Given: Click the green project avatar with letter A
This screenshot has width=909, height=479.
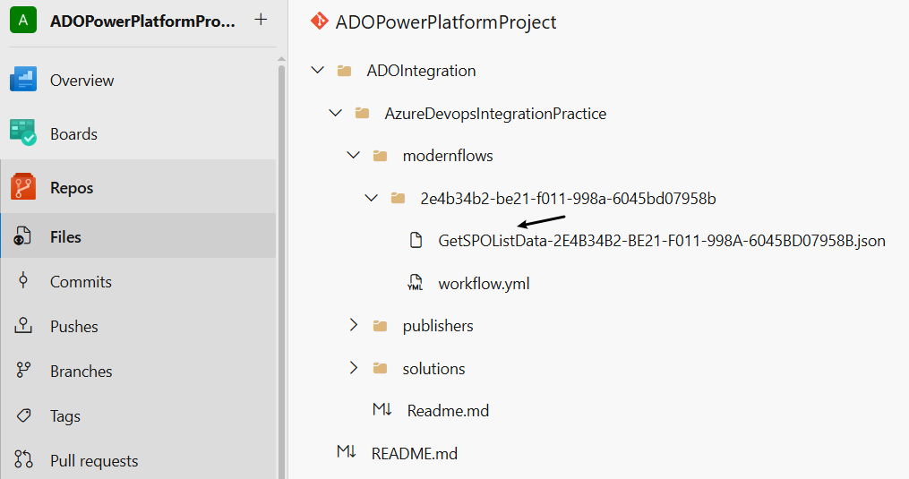Looking at the screenshot, I should click(x=23, y=20).
